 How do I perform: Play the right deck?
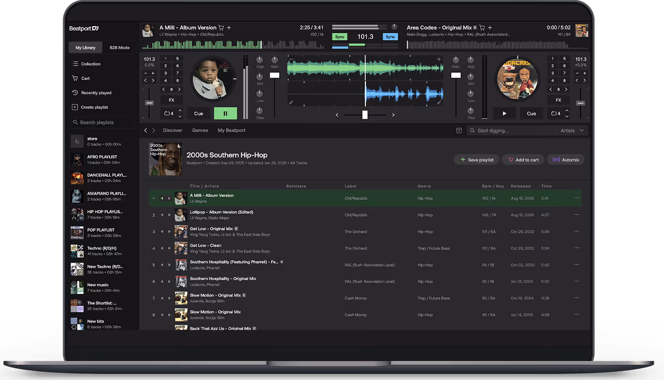pyautogui.click(x=504, y=113)
